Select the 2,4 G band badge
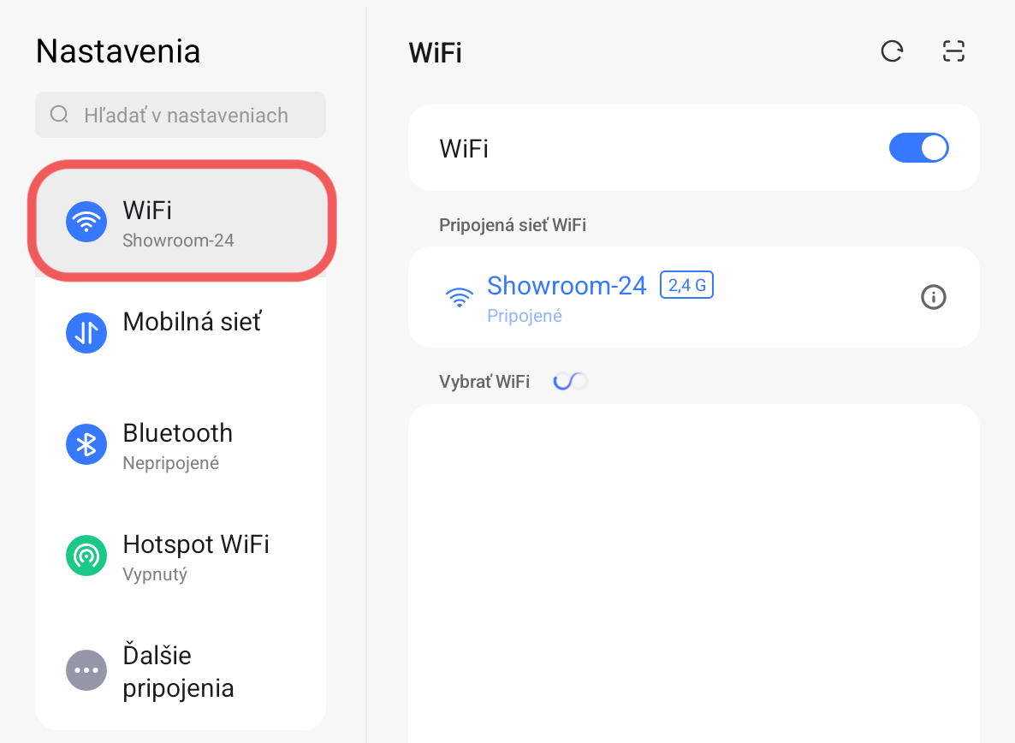The width and height of the screenshot is (1015, 743). 686,284
